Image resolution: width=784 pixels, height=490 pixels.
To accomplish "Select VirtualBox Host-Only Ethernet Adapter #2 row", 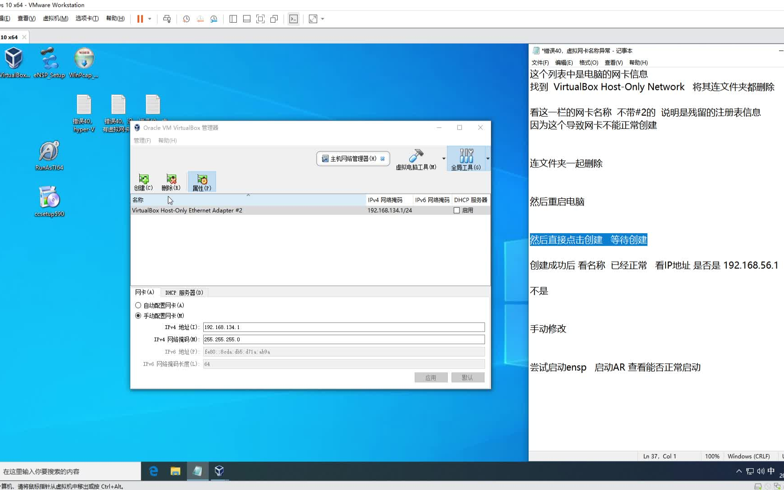I will [310, 211].
